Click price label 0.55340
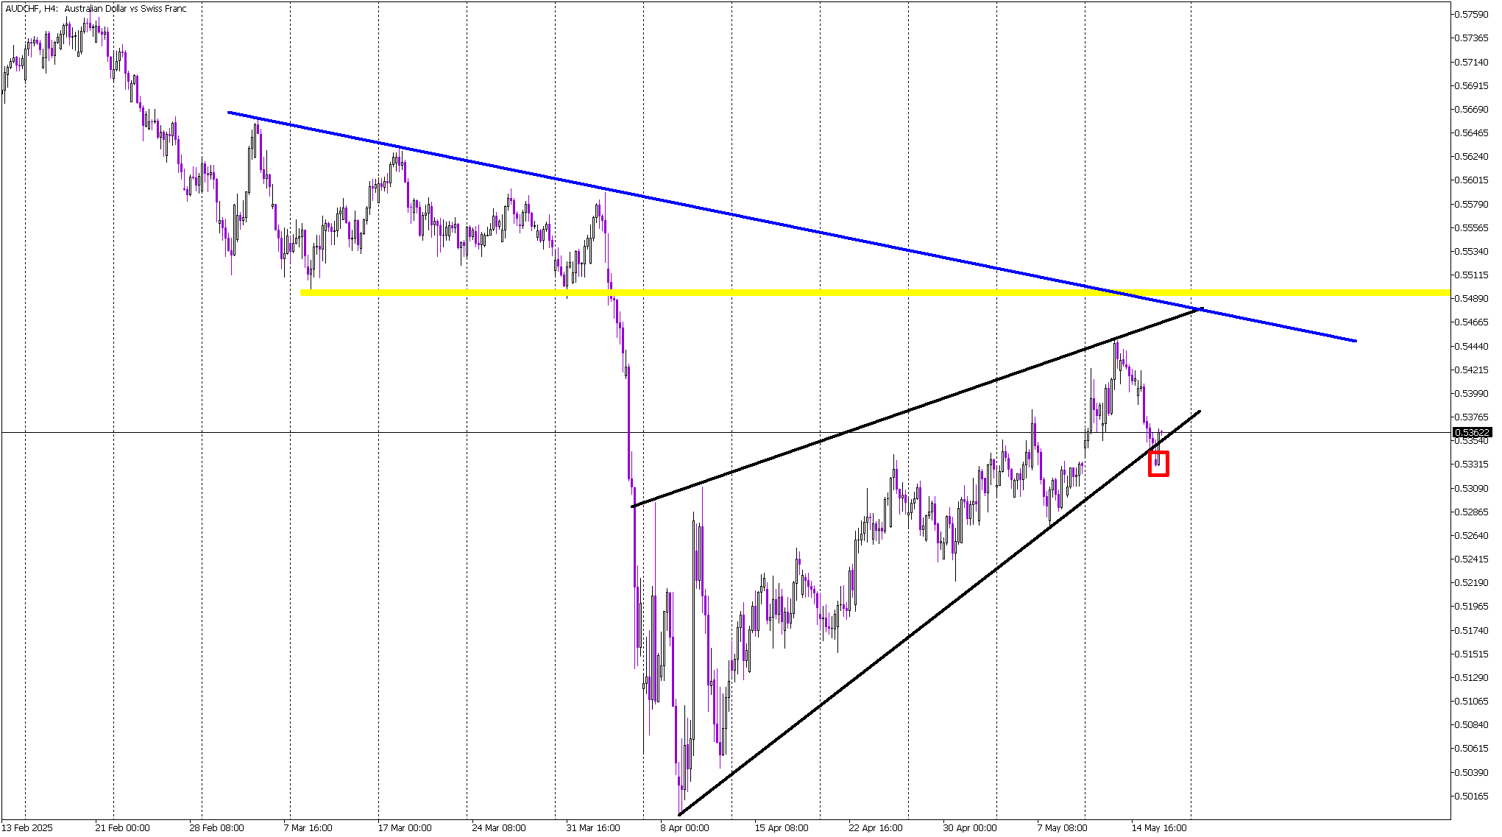Image resolution: width=1502 pixels, height=837 pixels. (x=1472, y=252)
